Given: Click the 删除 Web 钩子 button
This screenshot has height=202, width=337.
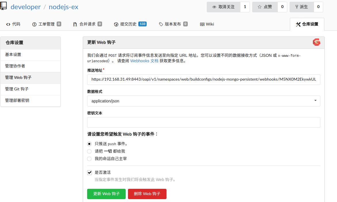Looking at the screenshot, I should pos(147,194).
